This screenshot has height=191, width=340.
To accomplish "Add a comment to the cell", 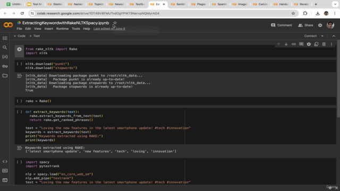I will point(301,44).
